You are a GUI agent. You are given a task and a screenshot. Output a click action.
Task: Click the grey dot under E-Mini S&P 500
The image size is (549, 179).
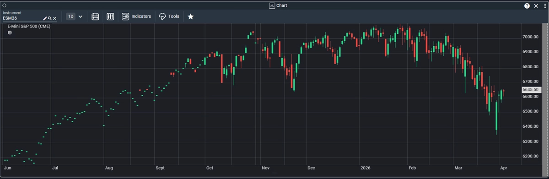10,33
